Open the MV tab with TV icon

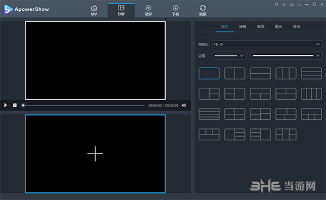94,10
